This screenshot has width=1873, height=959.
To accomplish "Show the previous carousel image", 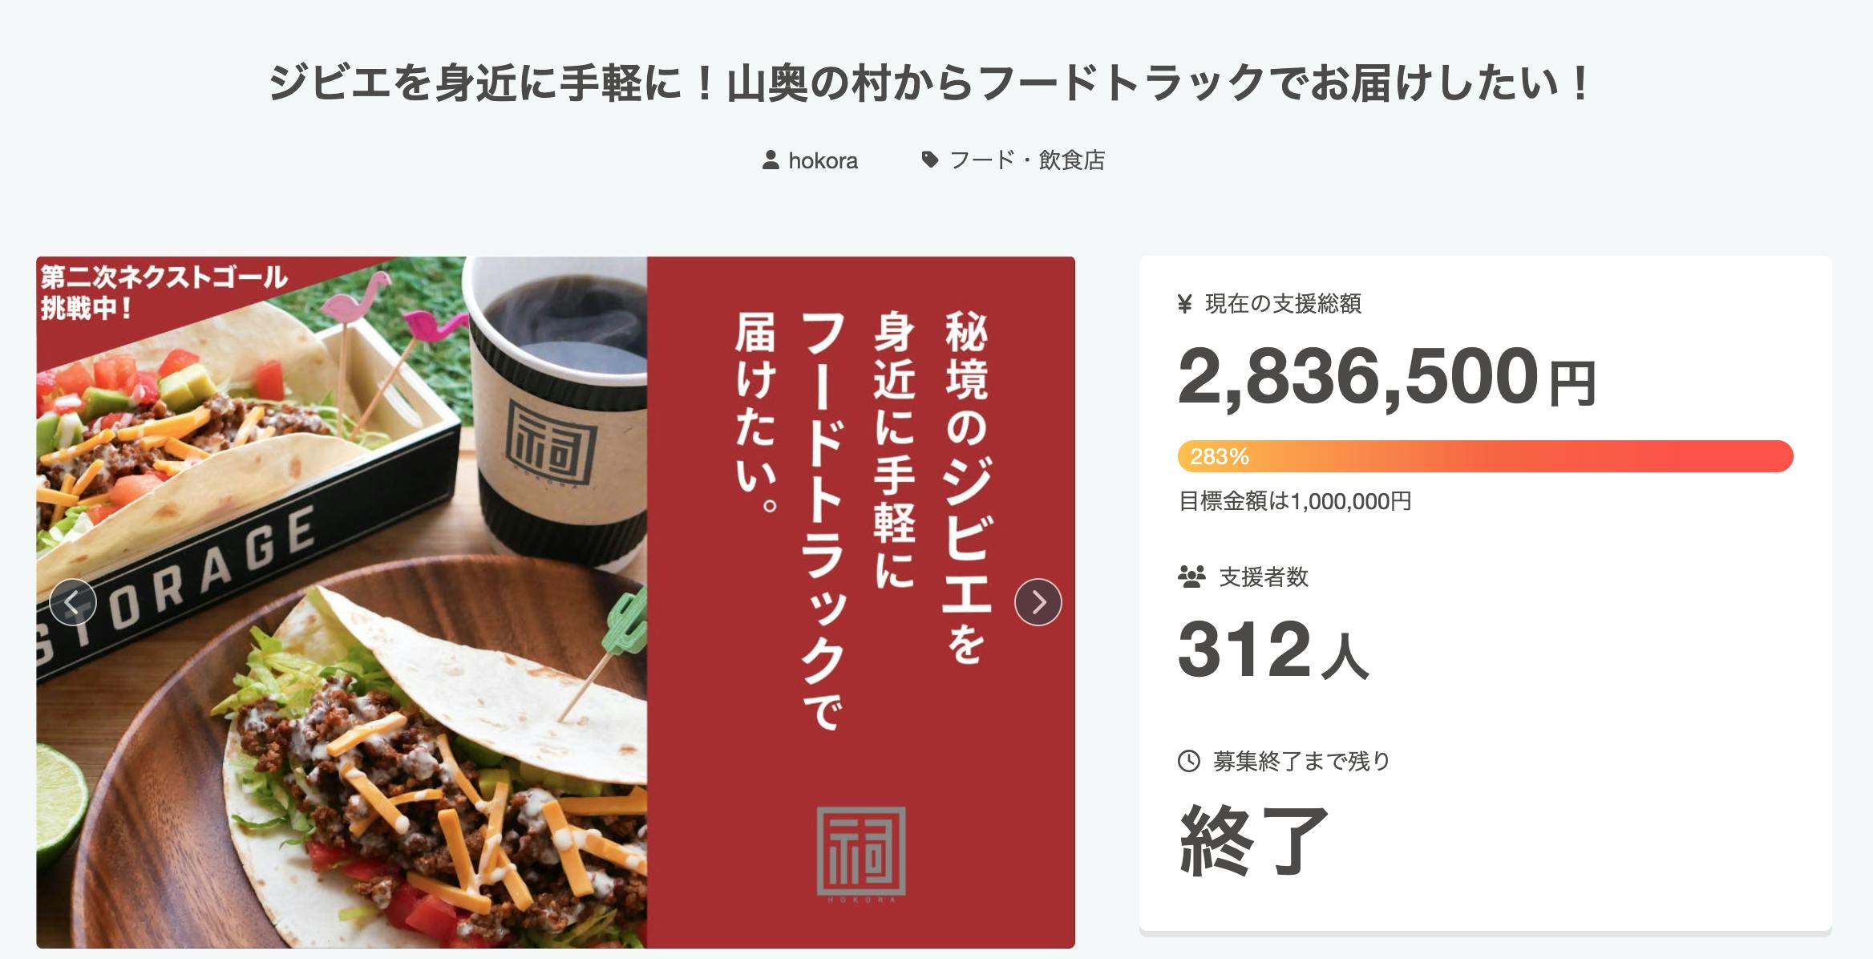I will coord(73,602).
